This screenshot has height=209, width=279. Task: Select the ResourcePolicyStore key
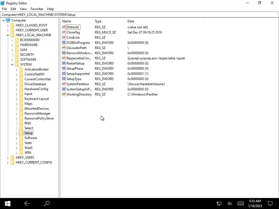[39, 118]
